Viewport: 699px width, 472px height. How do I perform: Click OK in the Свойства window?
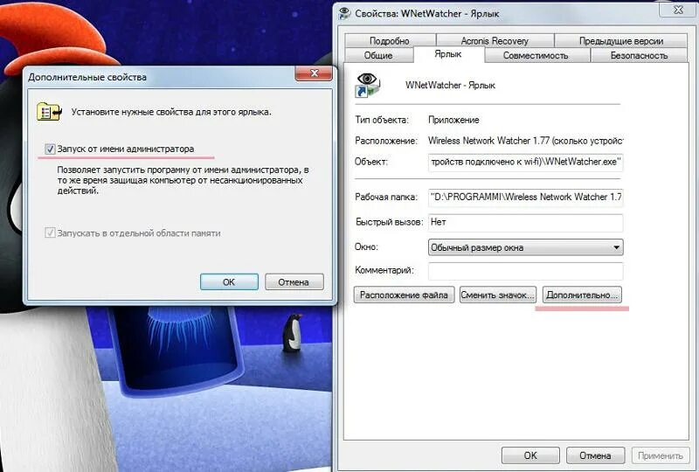[x=530, y=455]
